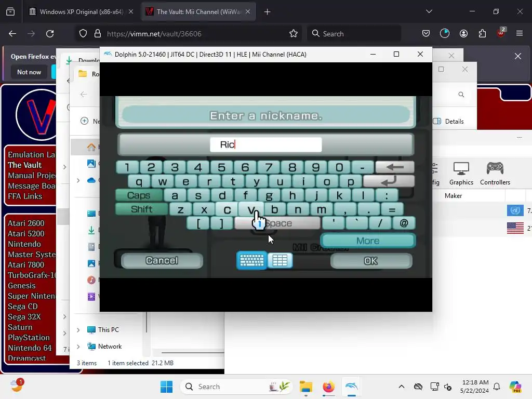
Task: Open the Windows Start menu
Action: 166,387
